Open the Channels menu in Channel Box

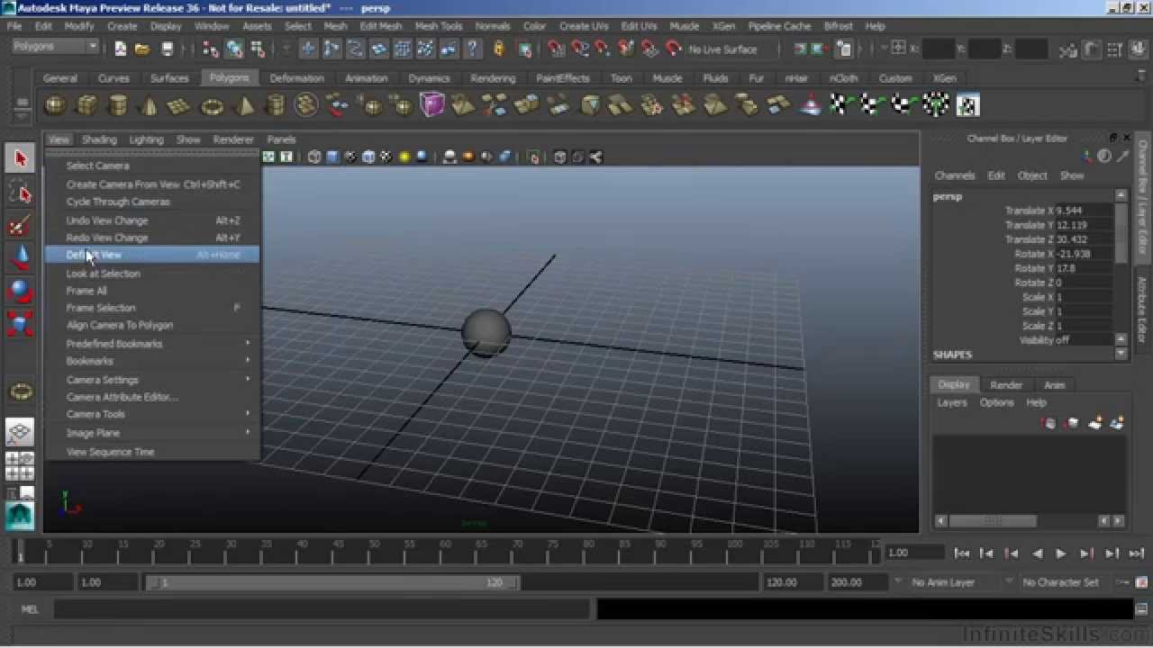[x=955, y=175]
